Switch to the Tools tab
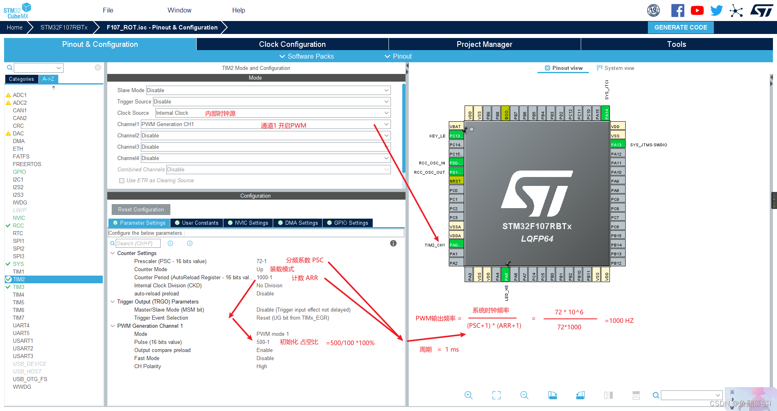777x411 pixels. [677, 44]
